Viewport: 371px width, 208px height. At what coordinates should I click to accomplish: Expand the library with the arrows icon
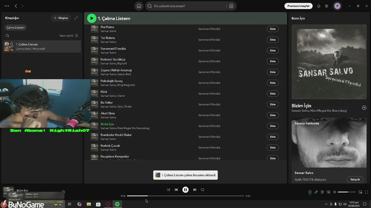tap(76, 18)
